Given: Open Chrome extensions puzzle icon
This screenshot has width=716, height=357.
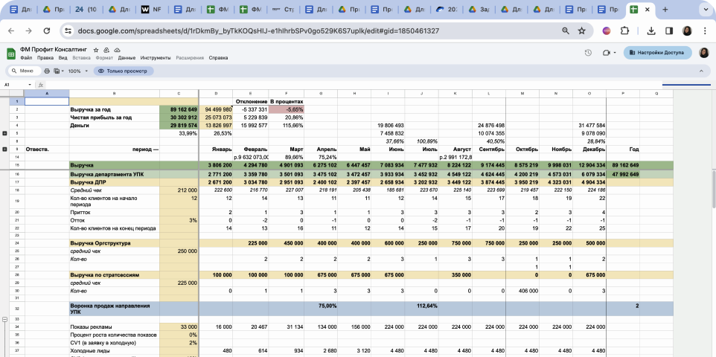Looking at the screenshot, I should click(624, 30).
